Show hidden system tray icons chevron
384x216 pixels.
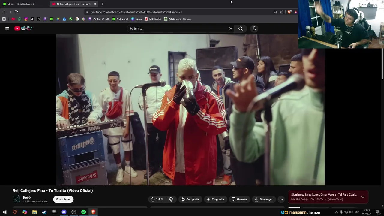pos(336,212)
